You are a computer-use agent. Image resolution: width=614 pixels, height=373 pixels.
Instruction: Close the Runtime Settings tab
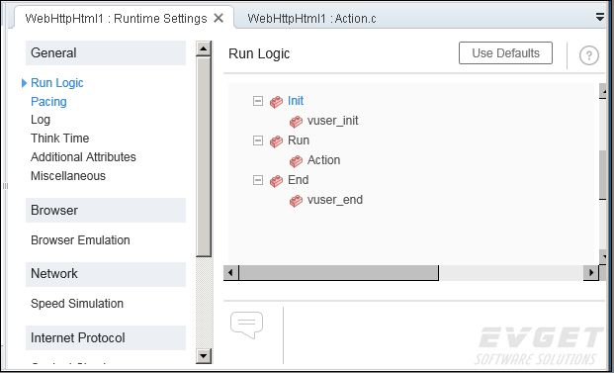pos(219,18)
